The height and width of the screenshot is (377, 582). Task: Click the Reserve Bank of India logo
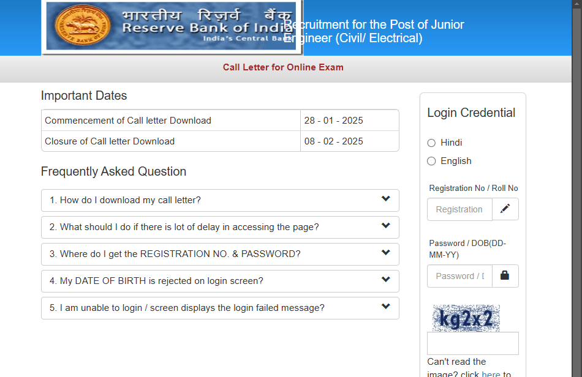pyautogui.click(x=172, y=26)
